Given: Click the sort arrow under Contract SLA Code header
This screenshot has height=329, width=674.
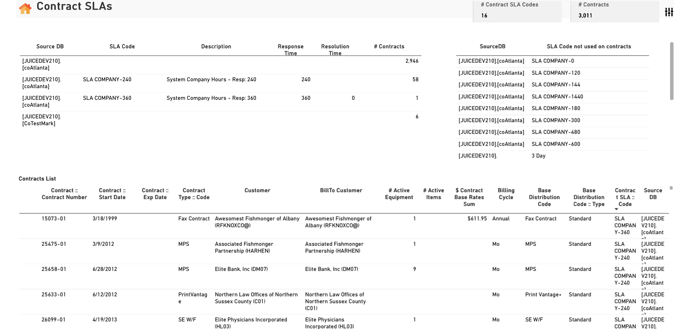Looking at the screenshot, I should coord(616,209).
